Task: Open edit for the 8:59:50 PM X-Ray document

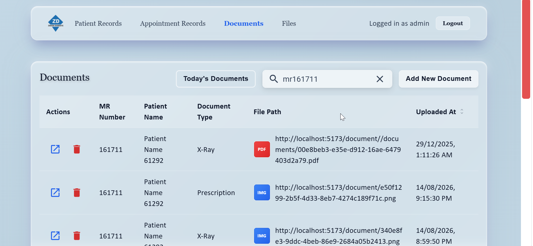Action: tap(55, 236)
